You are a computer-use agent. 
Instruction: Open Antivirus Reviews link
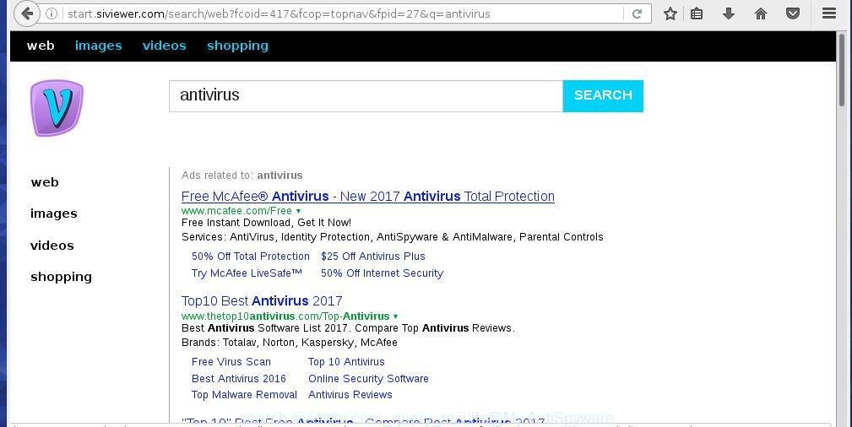(x=350, y=395)
